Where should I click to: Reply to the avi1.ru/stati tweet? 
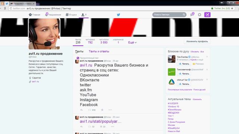point(81,127)
